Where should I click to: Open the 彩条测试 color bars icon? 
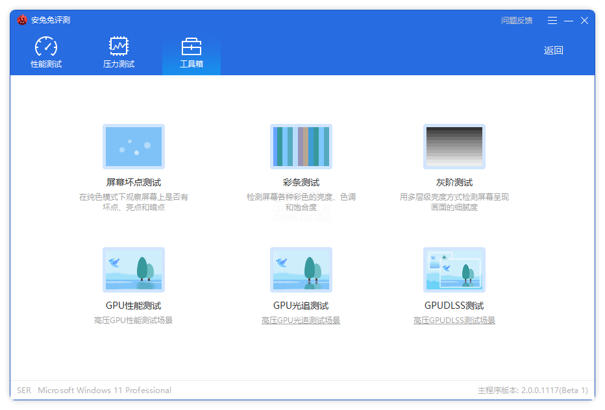click(301, 147)
